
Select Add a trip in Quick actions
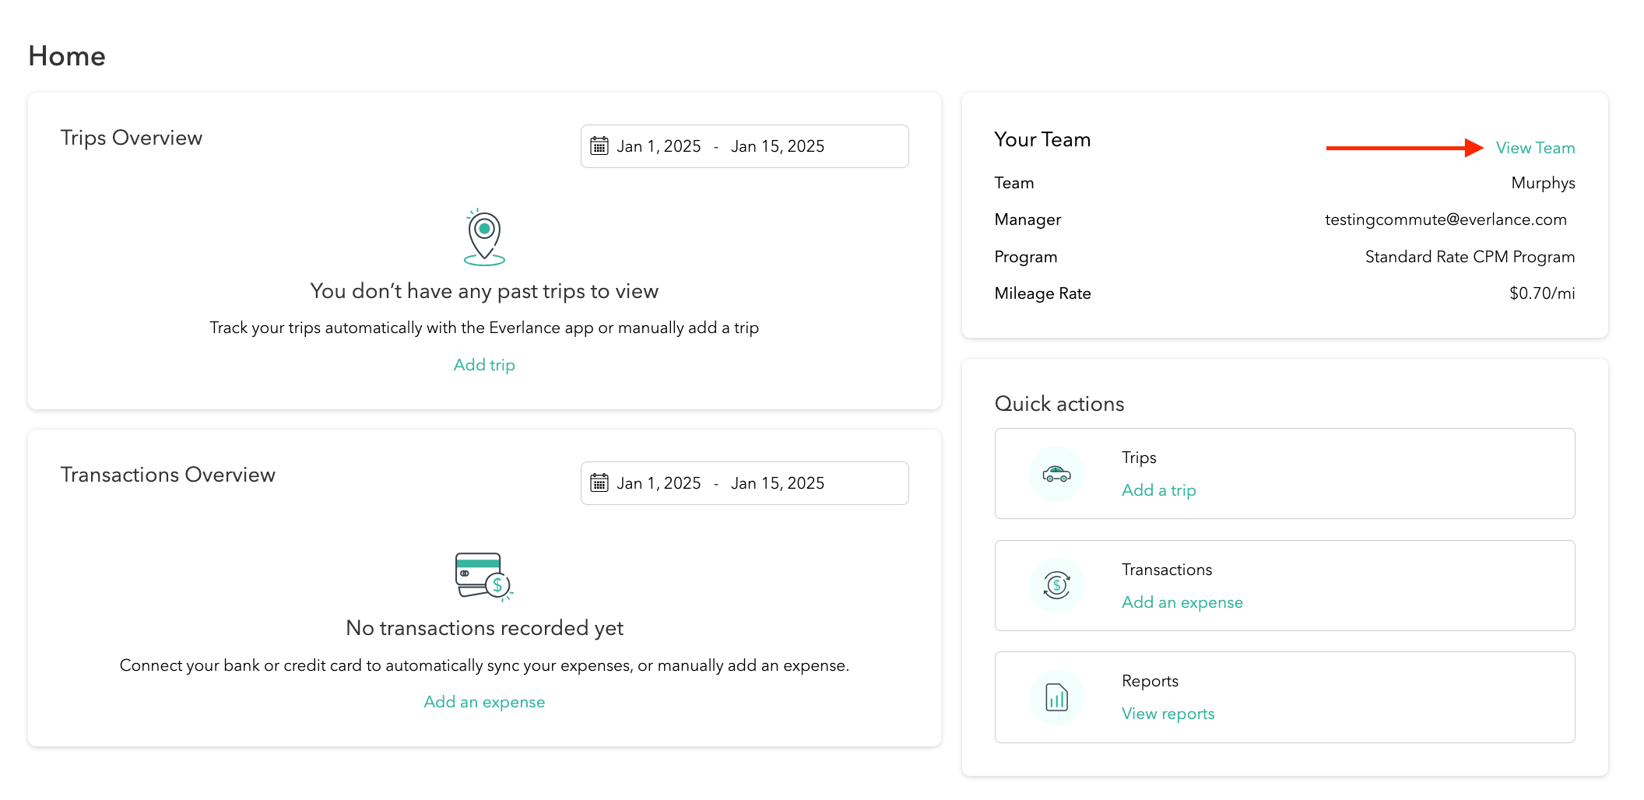(x=1159, y=489)
